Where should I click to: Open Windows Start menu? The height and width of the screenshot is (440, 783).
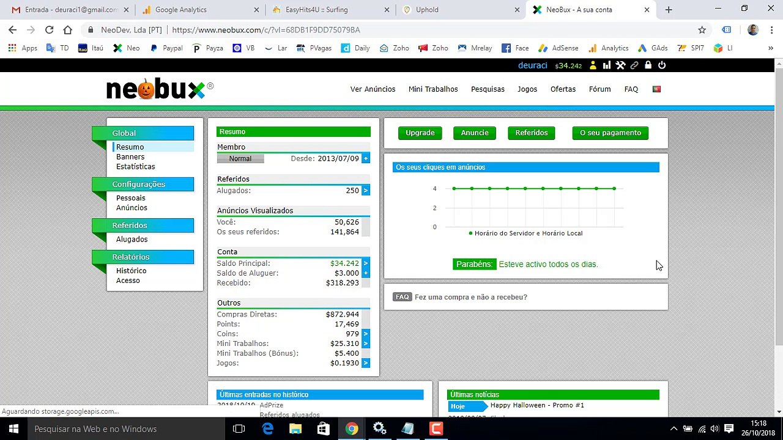(13, 429)
